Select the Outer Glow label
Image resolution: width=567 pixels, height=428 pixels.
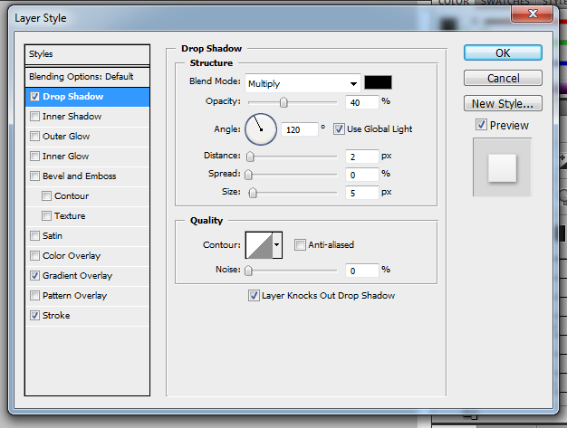coord(66,136)
